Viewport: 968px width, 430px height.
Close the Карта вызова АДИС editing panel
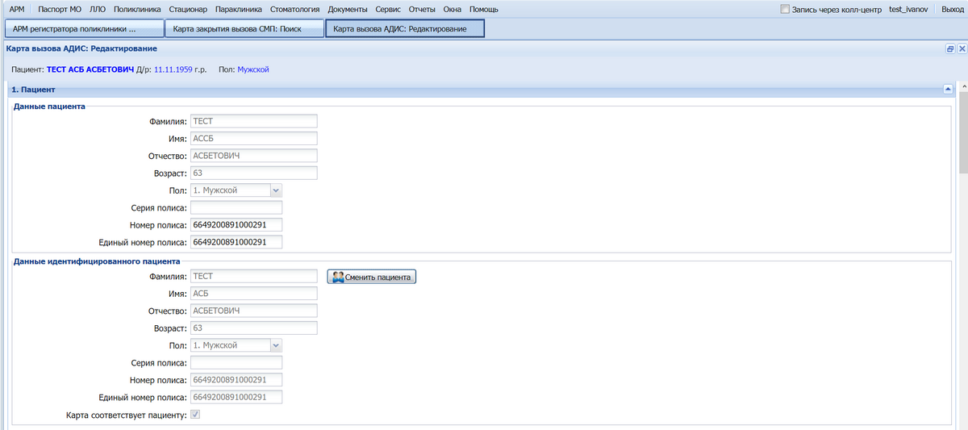(x=962, y=49)
